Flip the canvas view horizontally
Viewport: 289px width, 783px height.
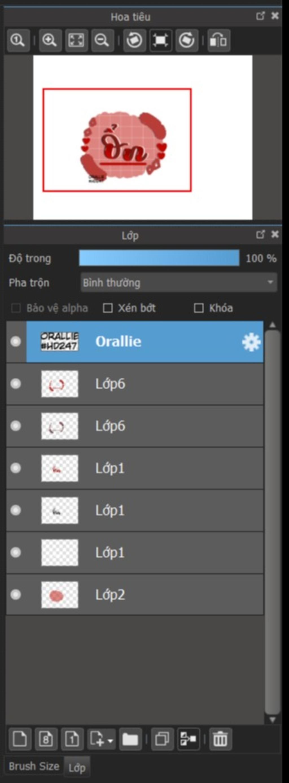(219, 40)
